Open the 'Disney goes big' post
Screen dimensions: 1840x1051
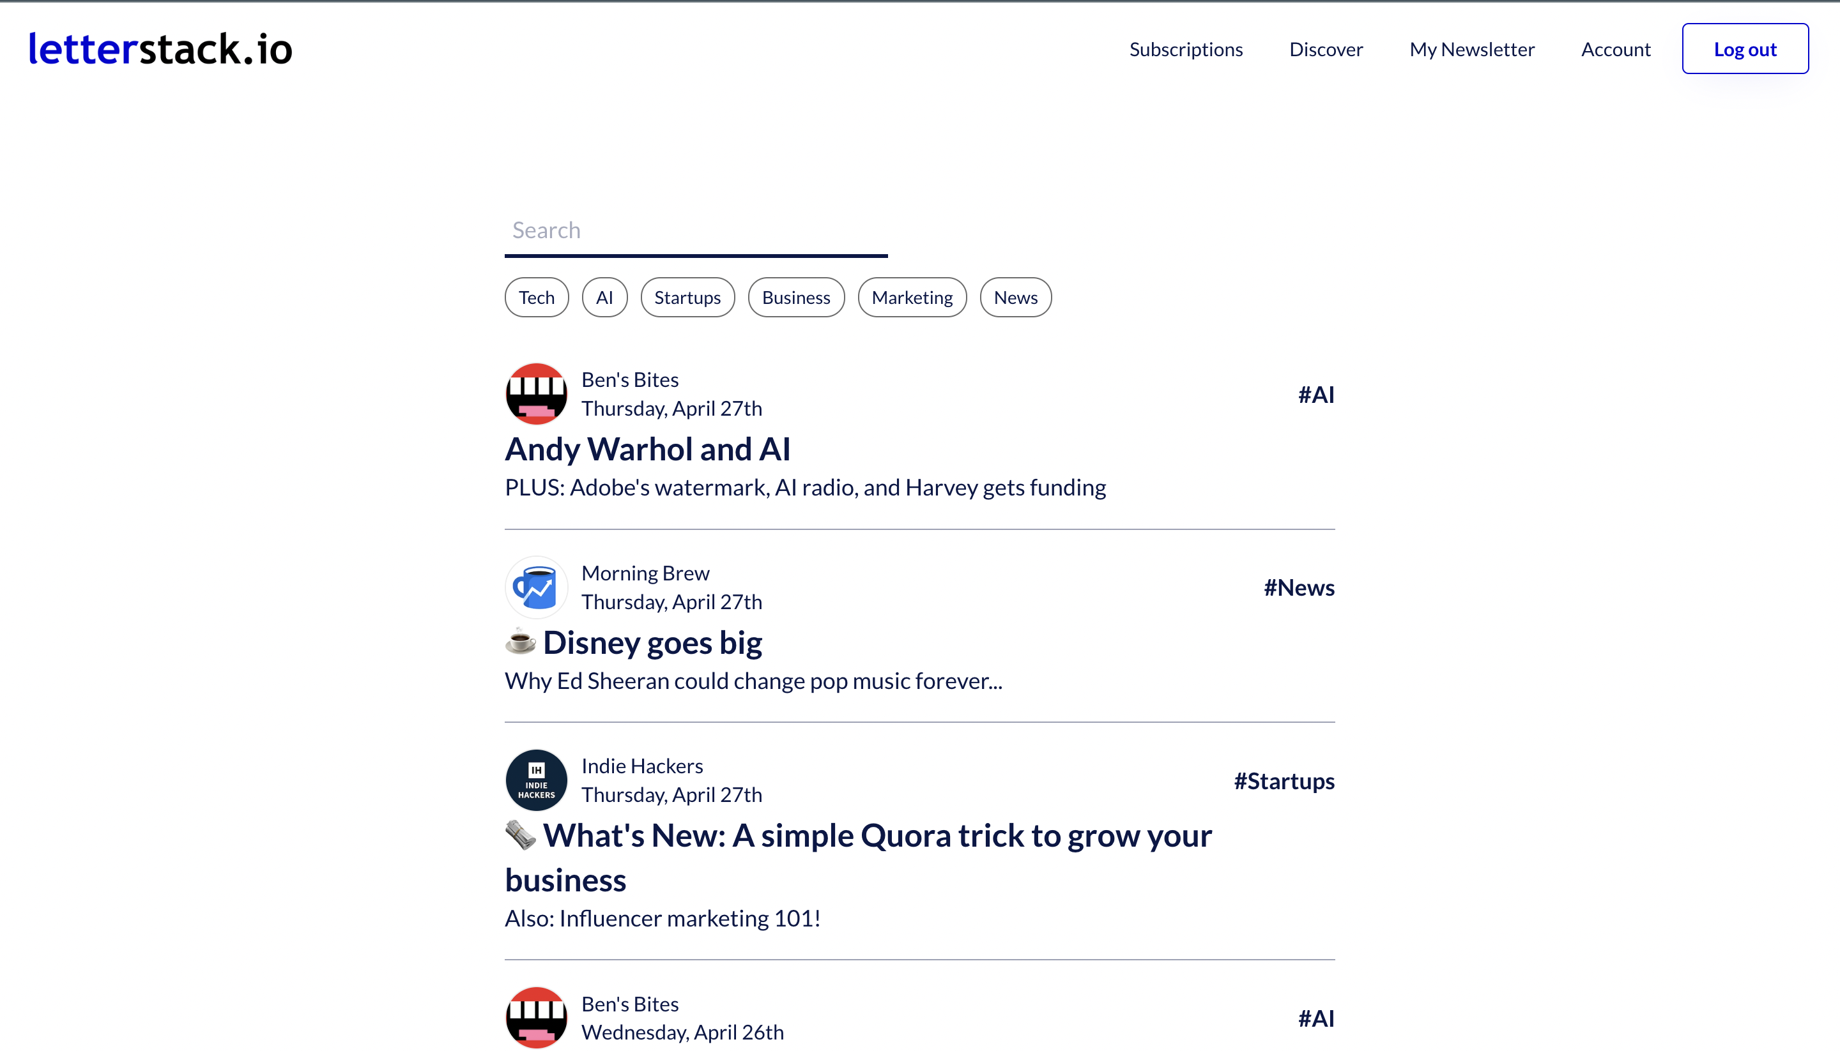click(x=653, y=642)
